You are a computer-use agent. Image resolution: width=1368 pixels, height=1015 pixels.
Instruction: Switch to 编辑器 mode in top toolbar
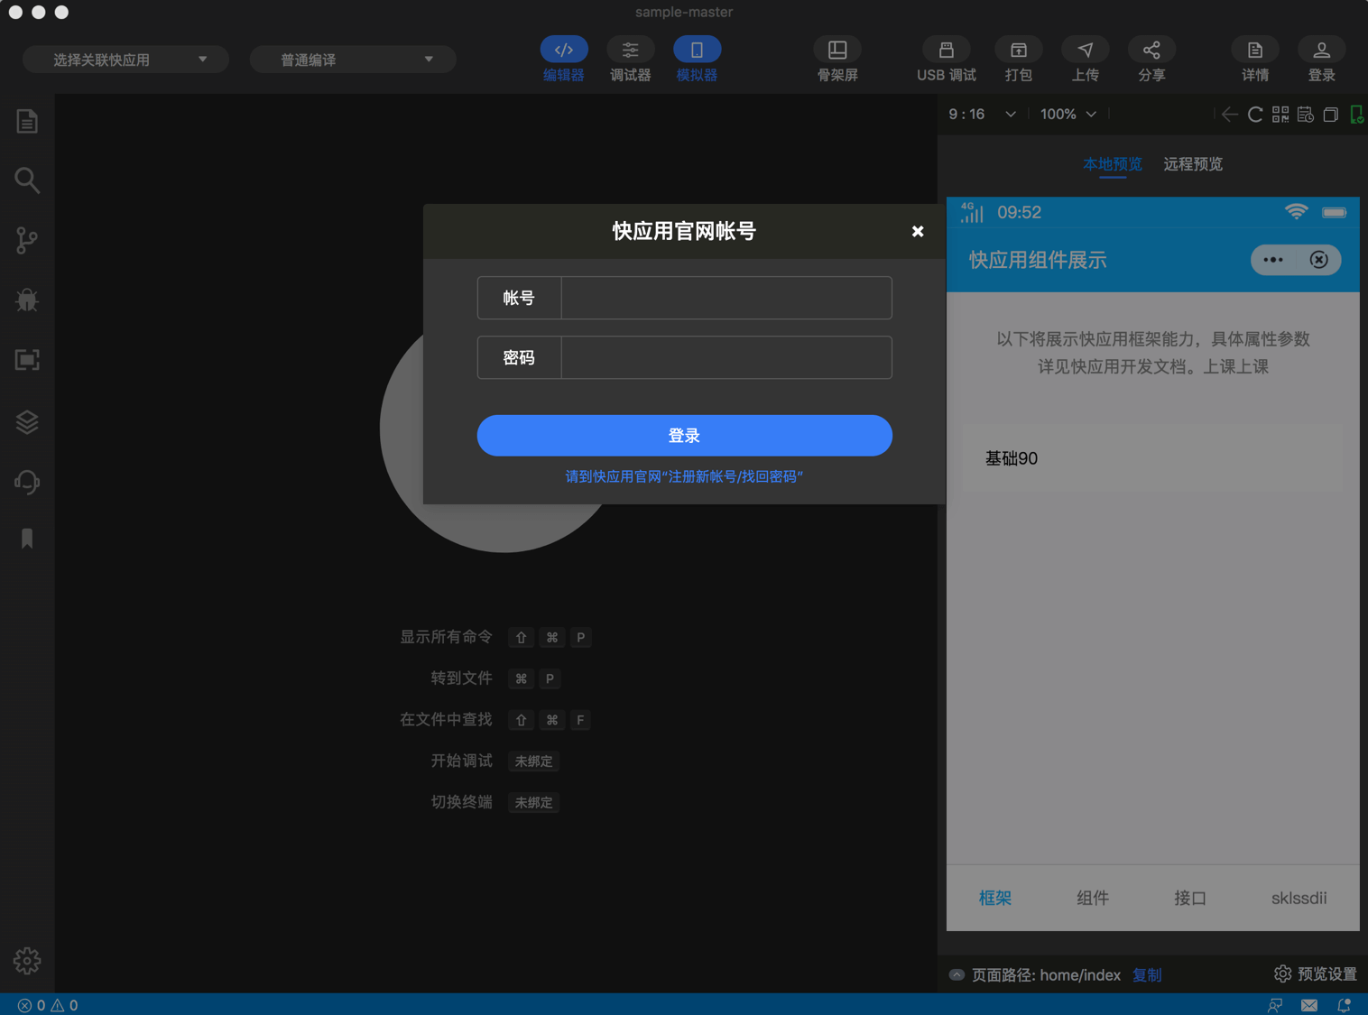564,59
